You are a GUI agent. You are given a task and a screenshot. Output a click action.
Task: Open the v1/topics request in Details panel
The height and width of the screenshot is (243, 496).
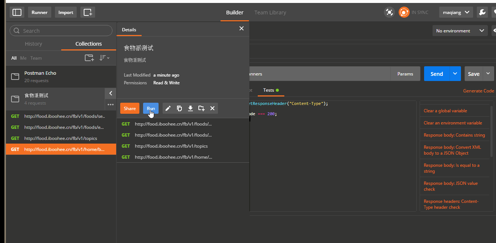(x=183, y=146)
